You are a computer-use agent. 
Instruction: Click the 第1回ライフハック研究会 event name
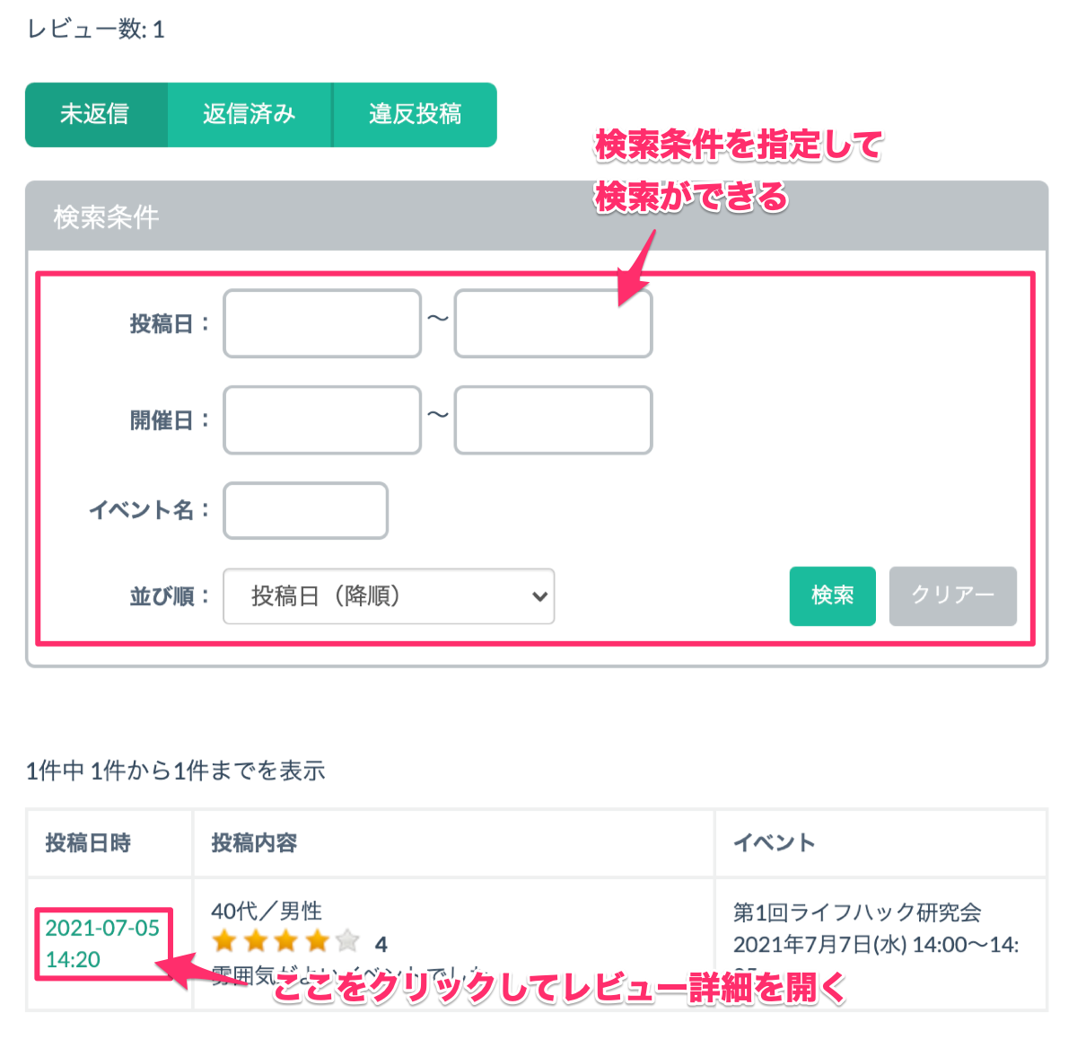pos(856,912)
